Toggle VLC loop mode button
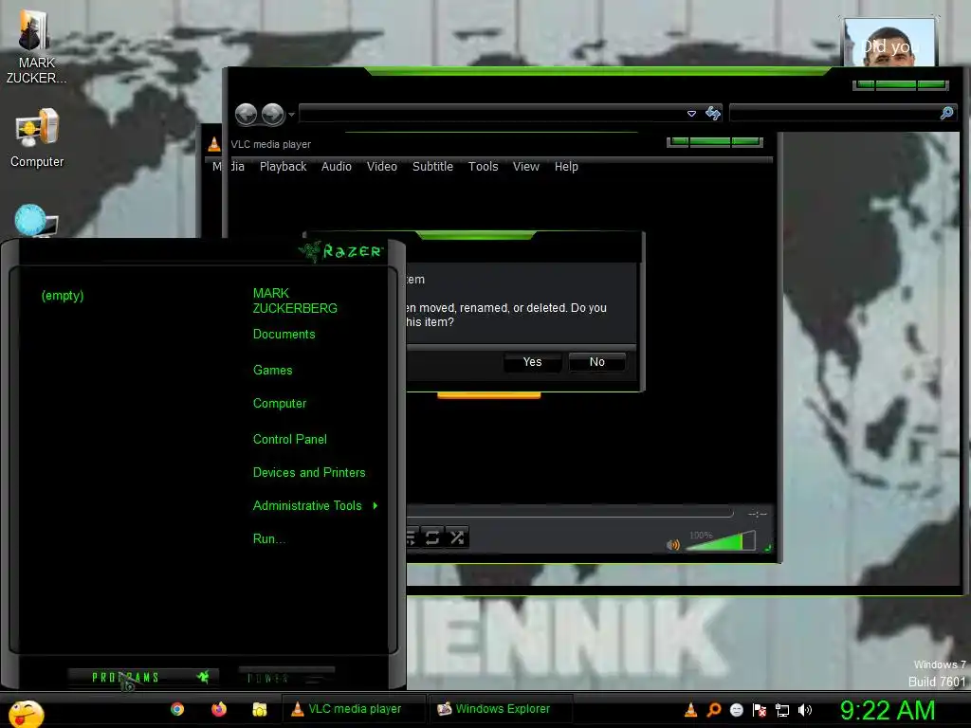 pos(432,537)
